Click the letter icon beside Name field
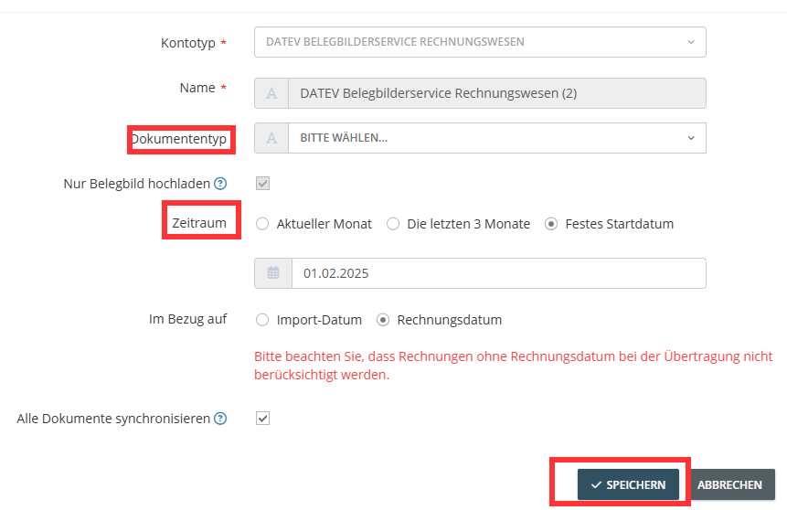Screen dimensions: 787x510 click(x=271, y=93)
